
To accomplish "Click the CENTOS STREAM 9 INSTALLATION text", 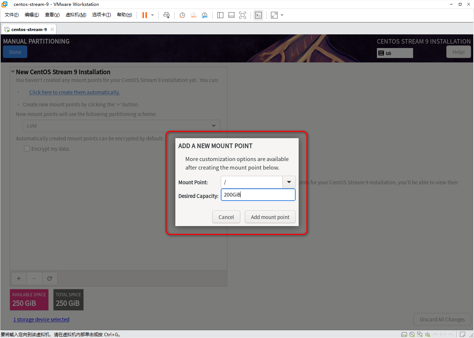I will pyautogui.click(x=424, y=41).
